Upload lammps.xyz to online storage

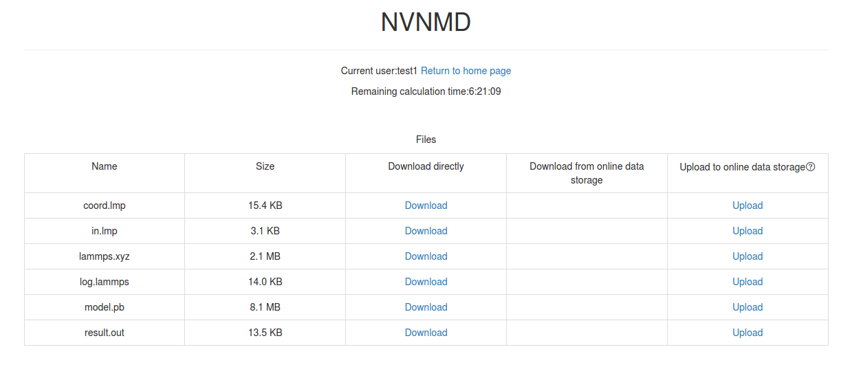[x=748, y=256]
